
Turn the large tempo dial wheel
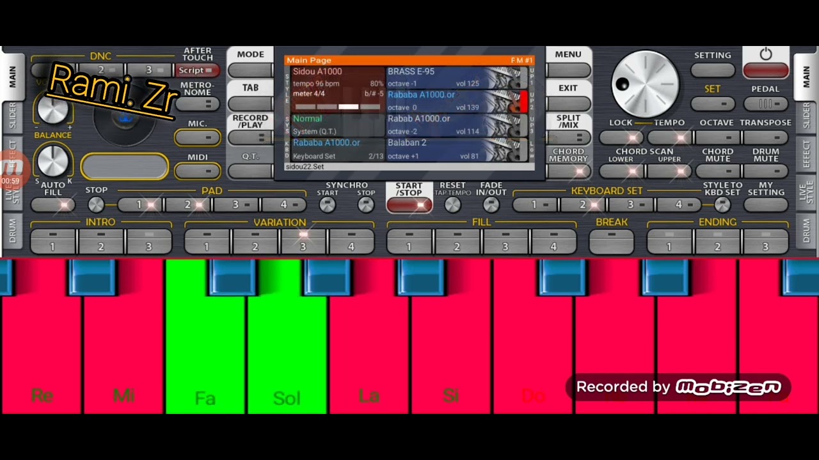(x=646, y=85)
